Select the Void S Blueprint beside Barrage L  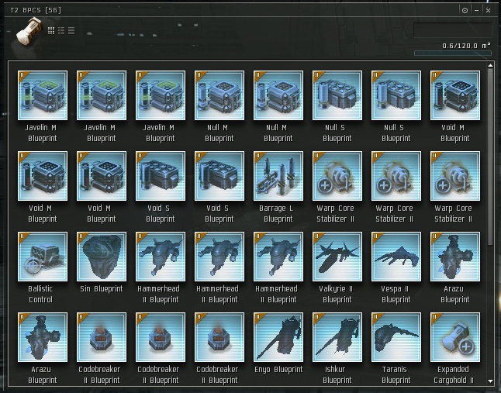click(x=219, y=176)
